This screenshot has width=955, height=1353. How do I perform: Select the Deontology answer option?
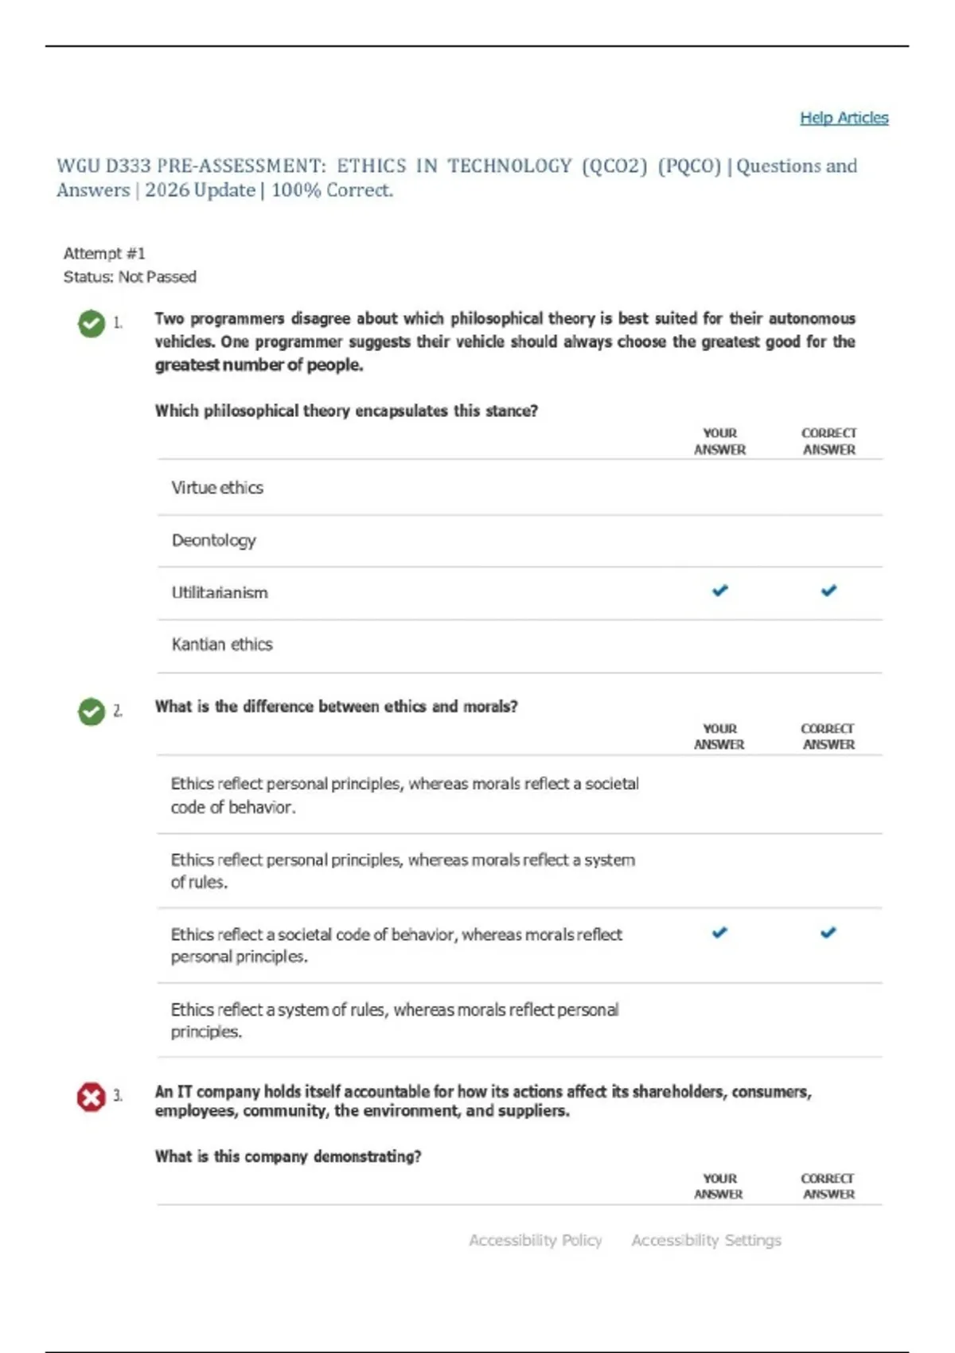coord(520,540)
